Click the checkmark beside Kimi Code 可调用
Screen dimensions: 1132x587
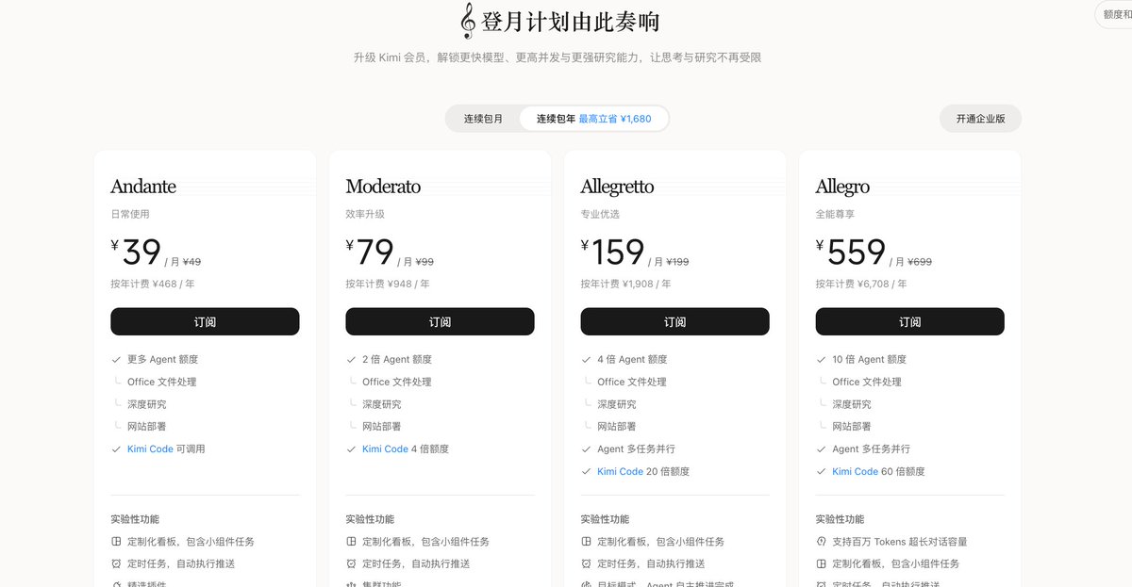point(116,449)
